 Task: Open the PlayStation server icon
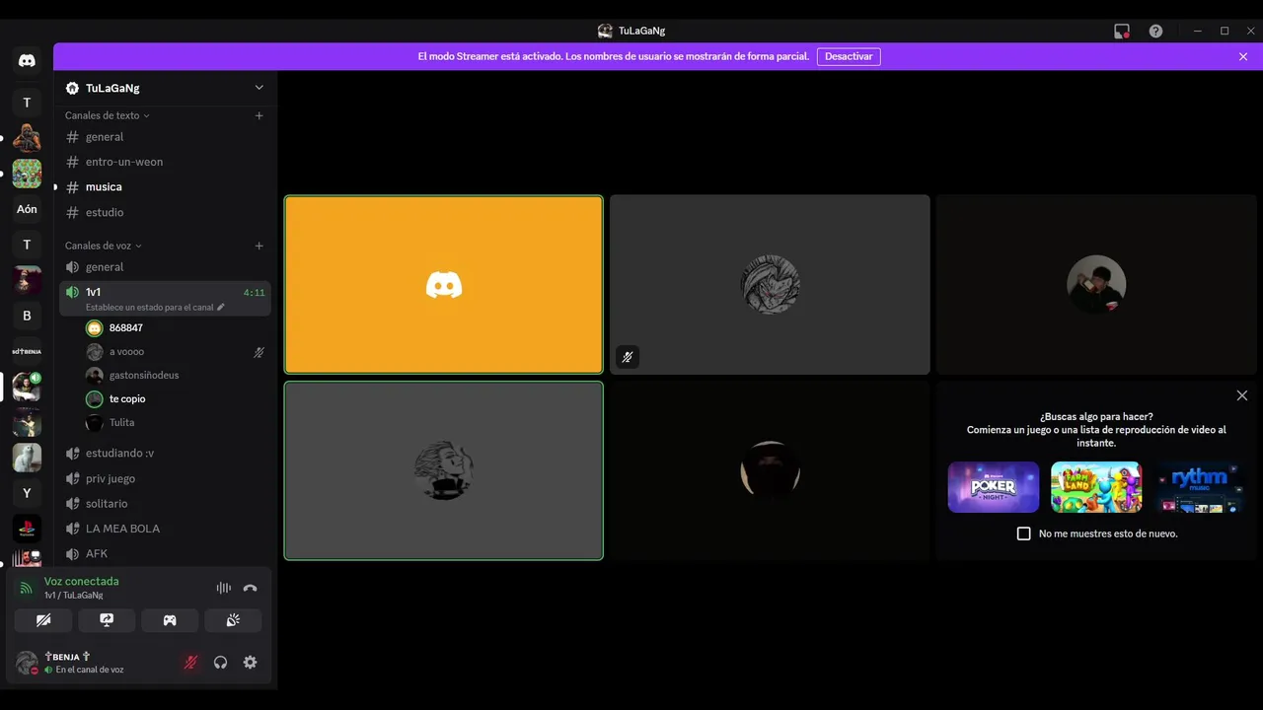[x=27, y=529]
